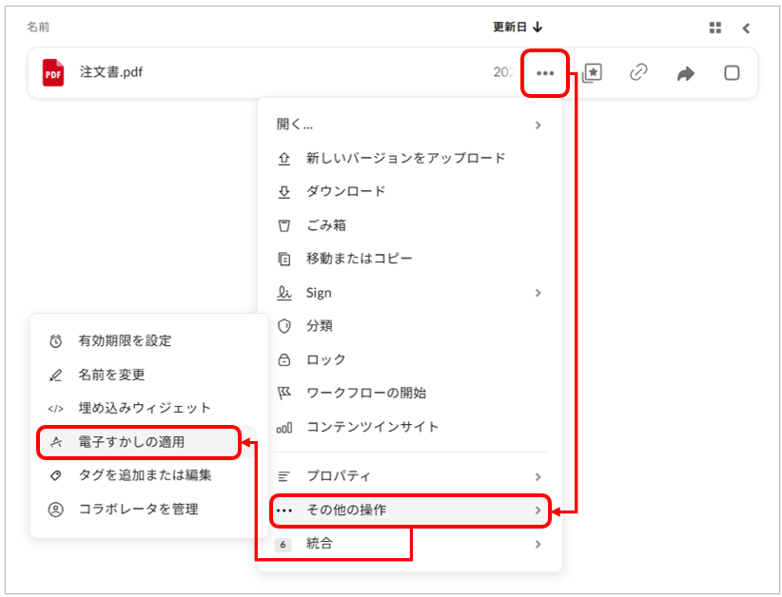Expand the 開く... submenu

[409, 125]
